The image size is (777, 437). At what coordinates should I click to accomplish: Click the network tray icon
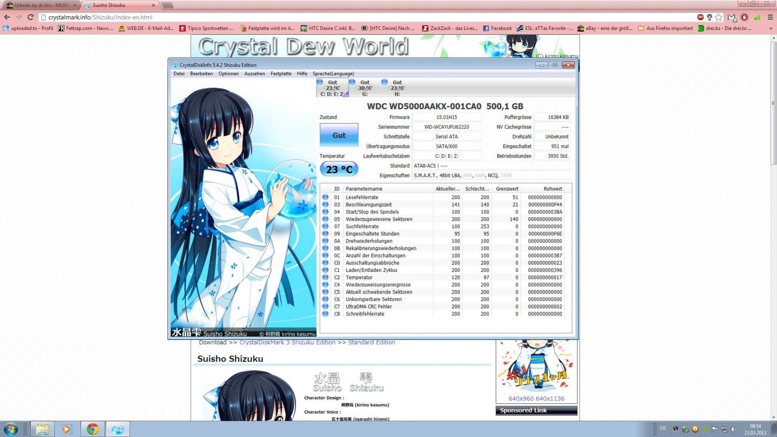[x=724, y=429]
